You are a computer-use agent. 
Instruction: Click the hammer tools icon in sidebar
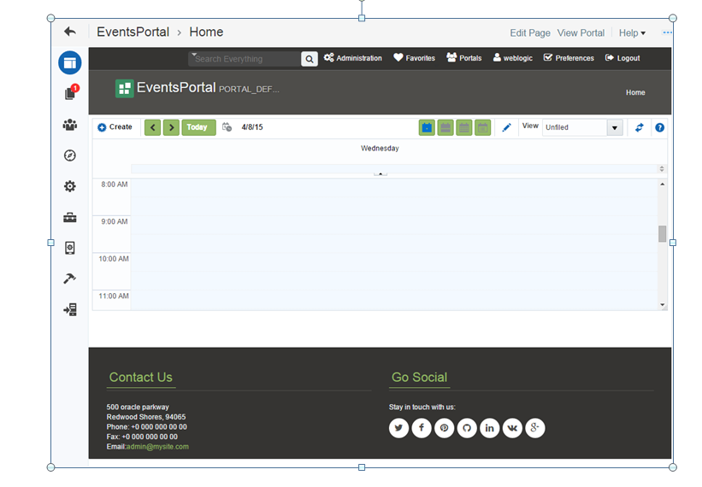70,279
